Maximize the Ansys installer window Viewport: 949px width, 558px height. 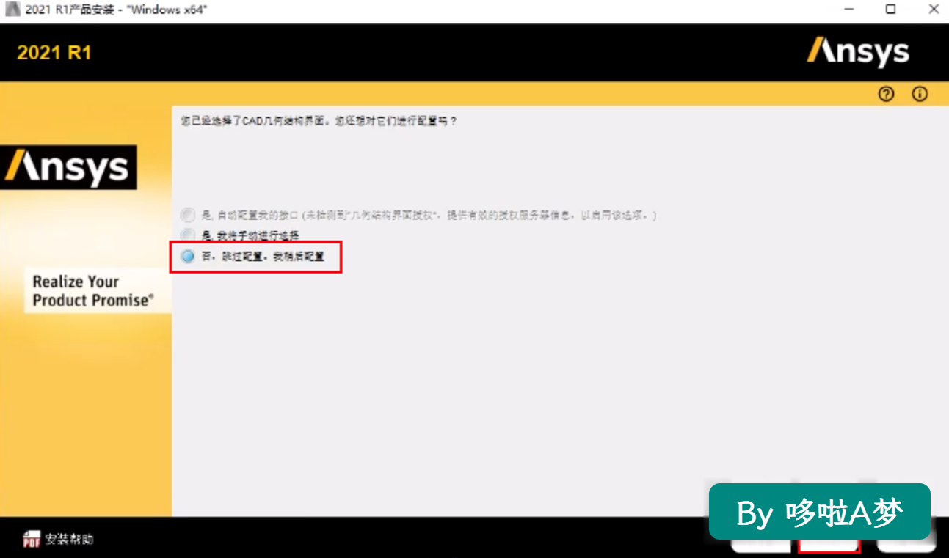[890, 10]
